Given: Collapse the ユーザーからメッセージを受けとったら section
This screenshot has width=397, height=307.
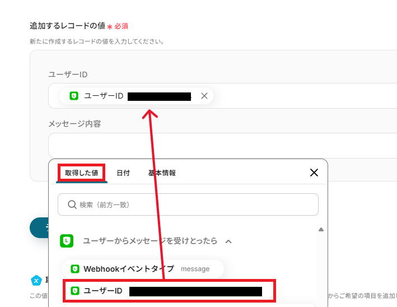Looking at the screenshot, I should [228, 241].
